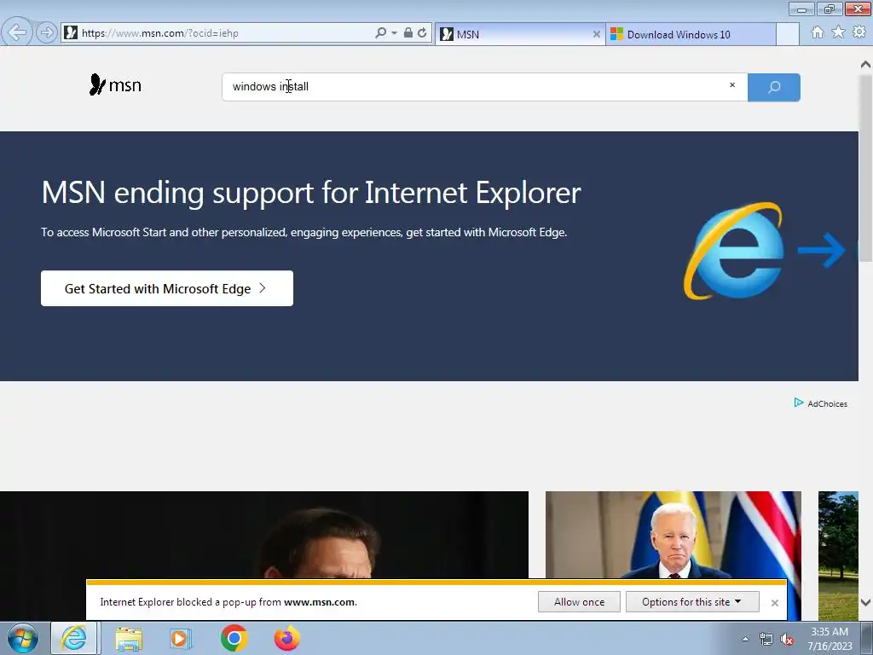Click the muted volume tray icon
The height and width of the screenshot is (655, 873).
click(787, 639)
